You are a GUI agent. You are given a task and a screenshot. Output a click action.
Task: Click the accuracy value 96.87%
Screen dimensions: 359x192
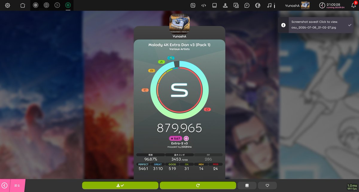(150, 159)
